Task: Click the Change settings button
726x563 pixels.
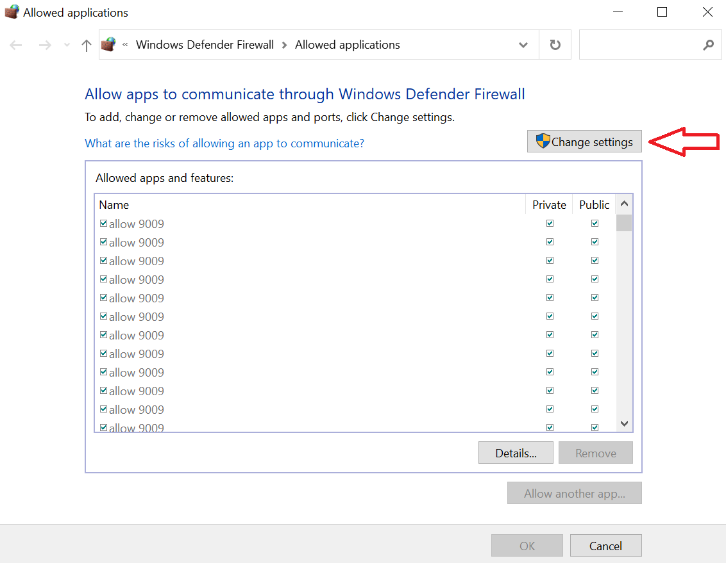Action: [584, 142]
